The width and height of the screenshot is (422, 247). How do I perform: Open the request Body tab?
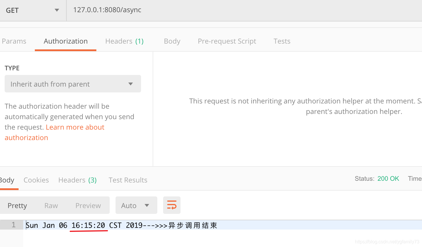point(172,41)
